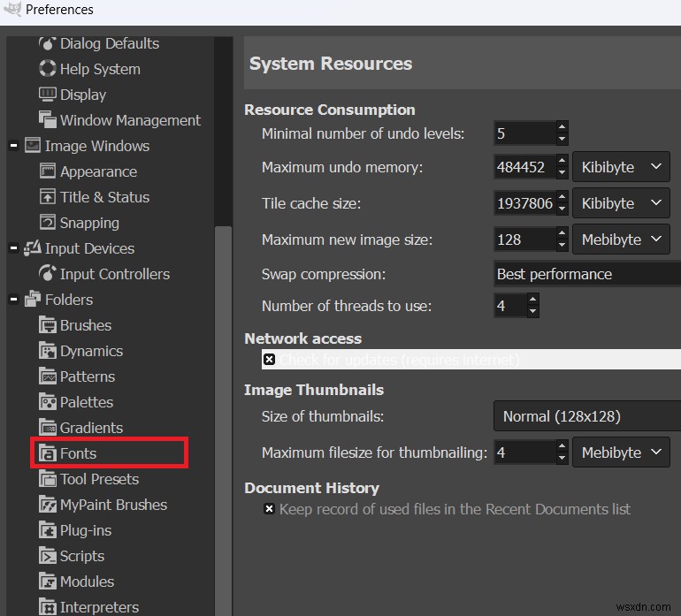Click the Window Management icon

[48, 119]
